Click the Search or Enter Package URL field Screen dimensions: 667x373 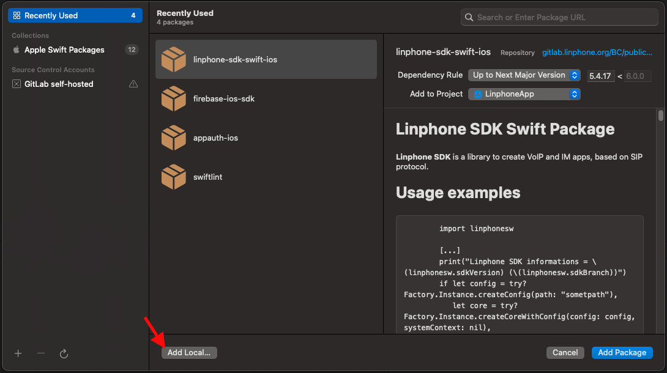(559, 17)
